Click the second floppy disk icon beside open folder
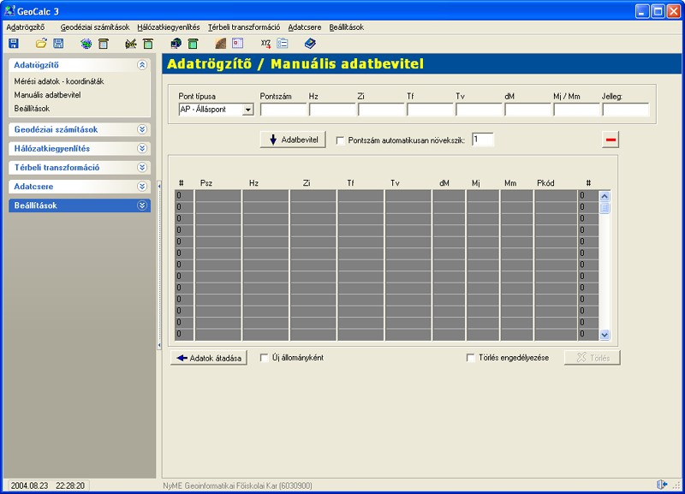 click(58, 44)
